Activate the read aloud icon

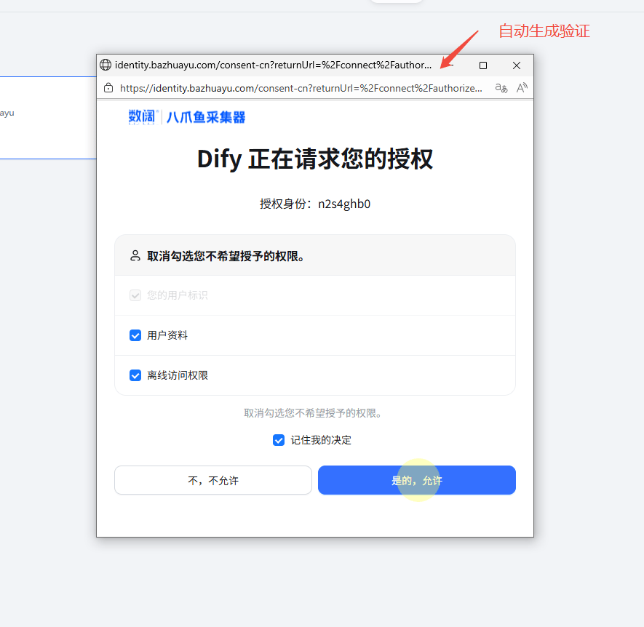click(522, 88)
